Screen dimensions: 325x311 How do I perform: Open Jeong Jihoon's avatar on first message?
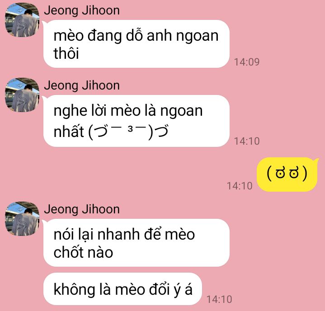tap(22, 20)
